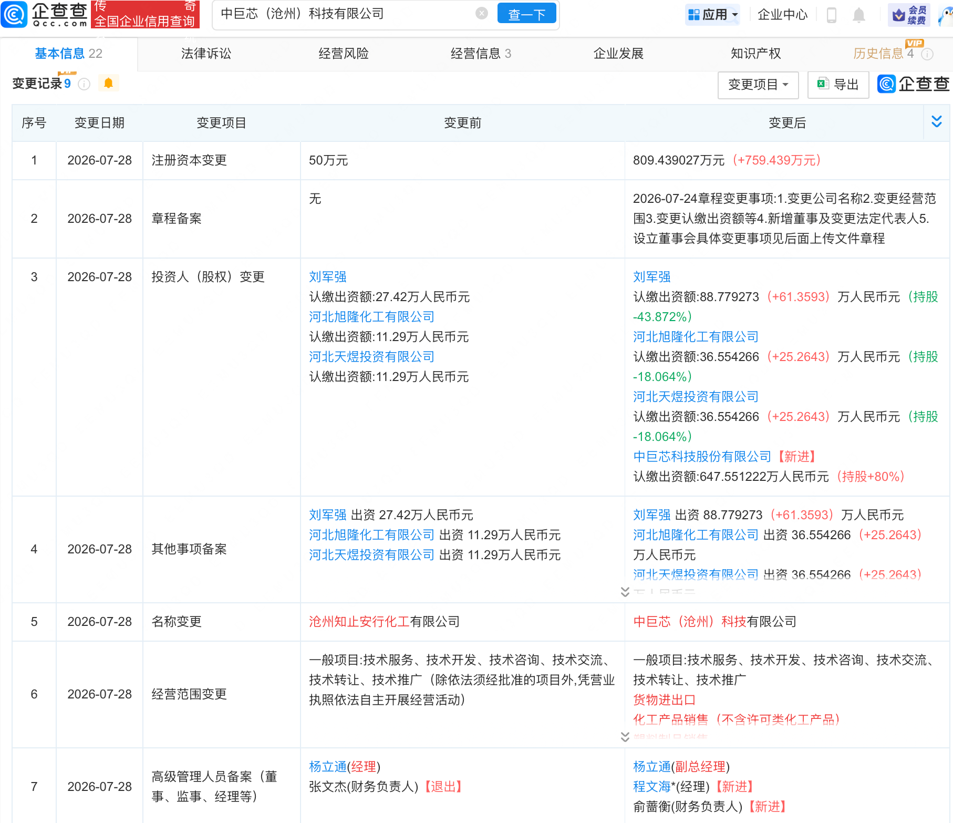Expand row 4 其他事项备案 details
953x823 pixels.
point(625,592)
